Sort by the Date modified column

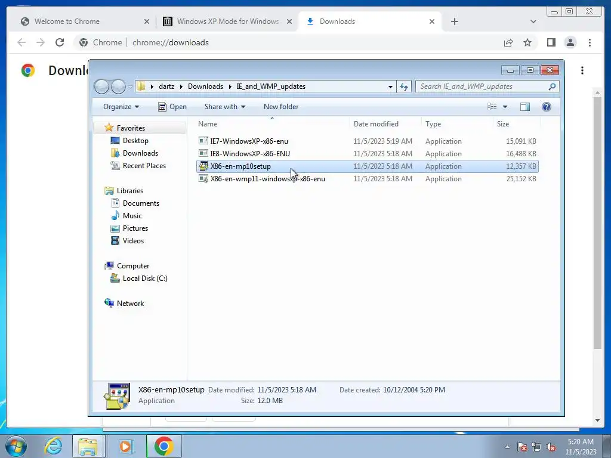[x=385, y=124]
